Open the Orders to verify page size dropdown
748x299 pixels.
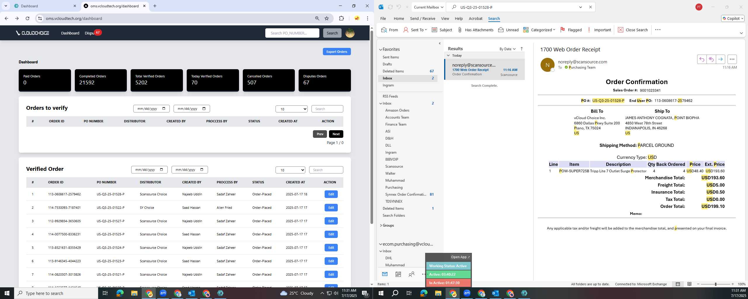[x=291, y=109]
